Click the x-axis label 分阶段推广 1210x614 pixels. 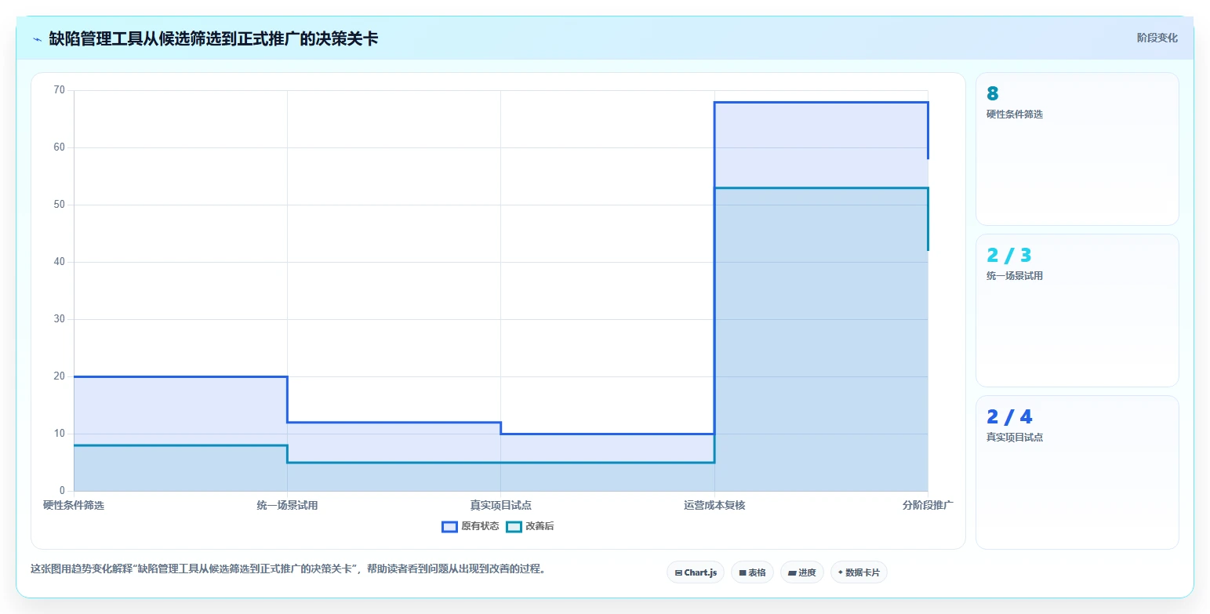tap(928, 505)
